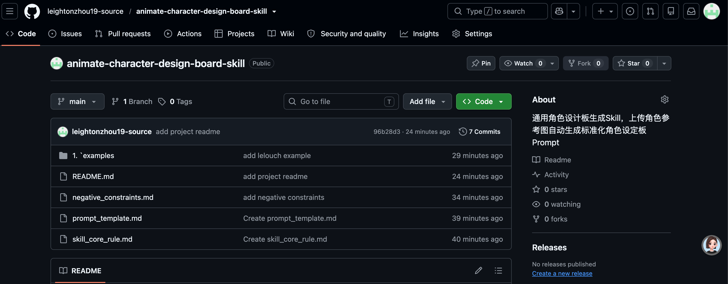
Task: Open the green Code dropdown
Action: coord(484,101)
